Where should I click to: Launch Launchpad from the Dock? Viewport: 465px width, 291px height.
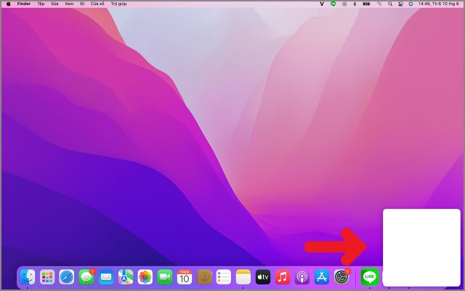(47, 277)
